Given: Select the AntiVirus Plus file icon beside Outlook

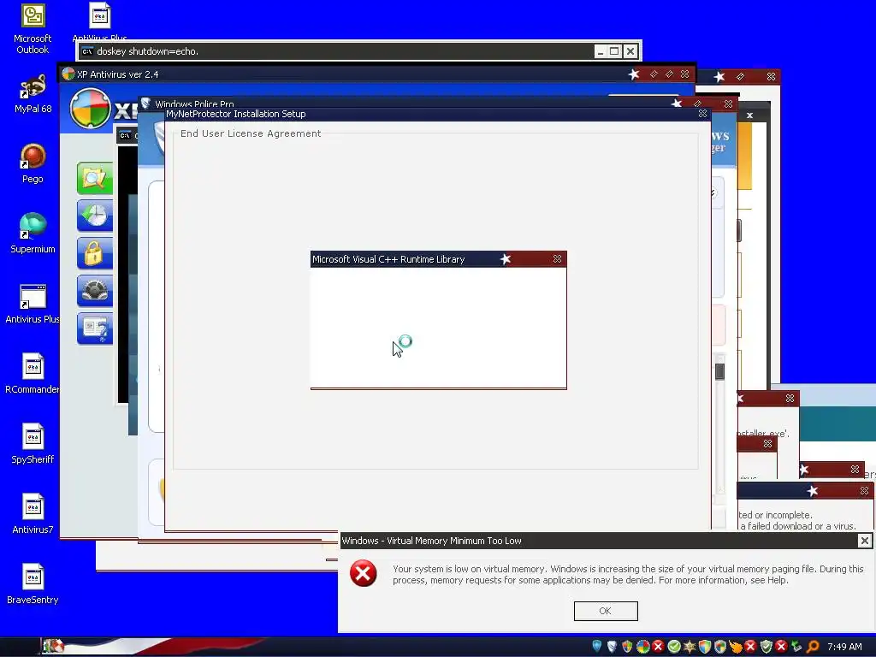Looking at the screenshot, I should [99, 15].
